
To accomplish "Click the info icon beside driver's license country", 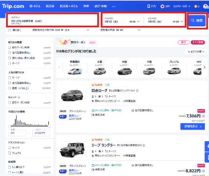I will pyautogui.click(x=62, y=30).
